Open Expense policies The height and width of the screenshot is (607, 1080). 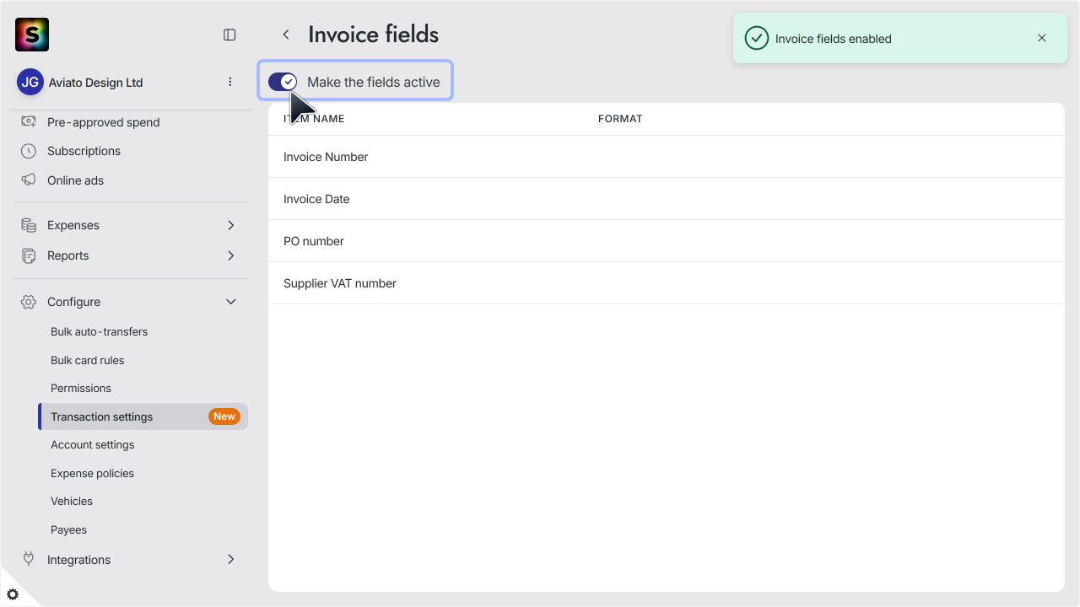point(92,473)
